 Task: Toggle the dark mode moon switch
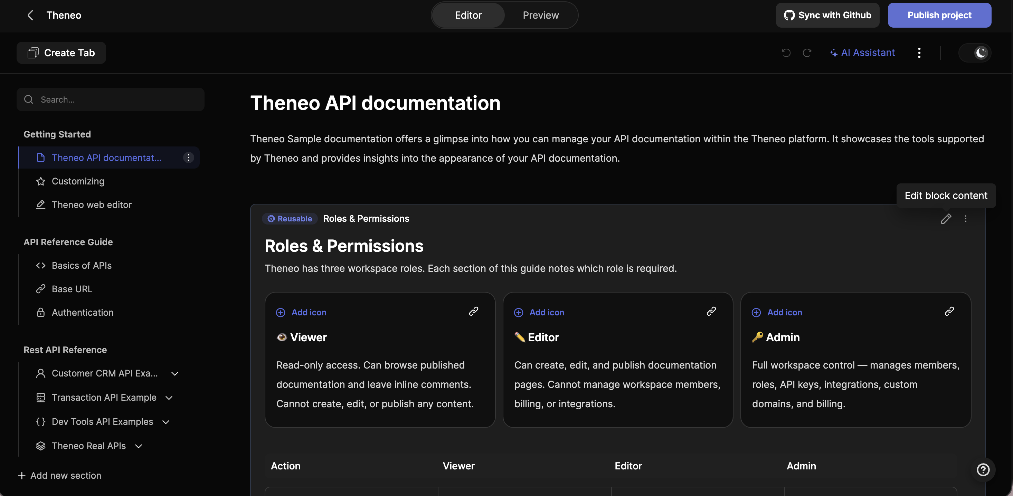[975, 53]
